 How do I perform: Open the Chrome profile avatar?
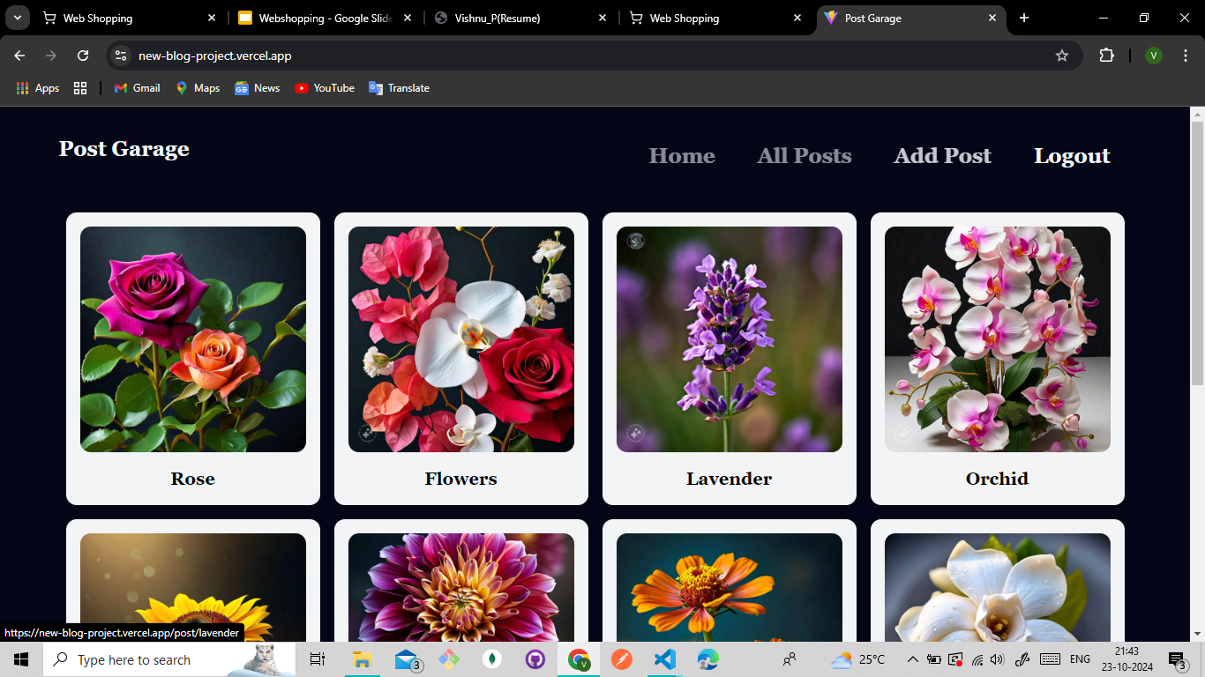tap(1154, 56)
